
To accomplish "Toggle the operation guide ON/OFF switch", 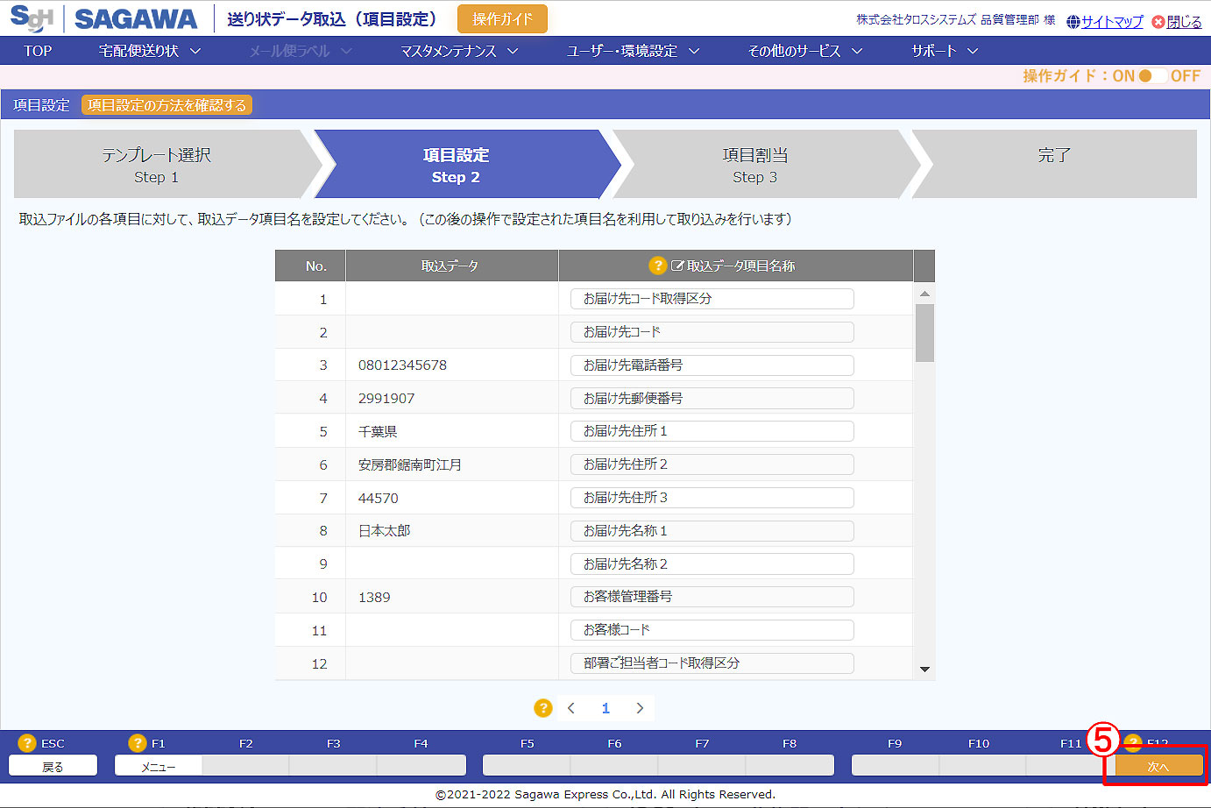I will click(x=1152, y=76).
